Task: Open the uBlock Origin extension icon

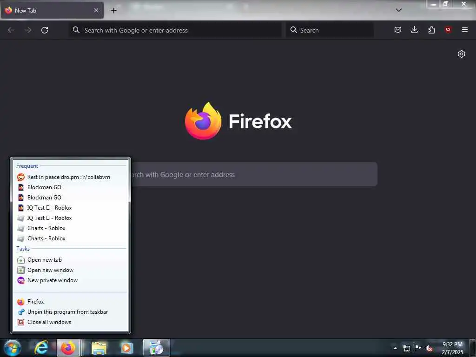Action: pyautogui.click(x=448, y=29)
